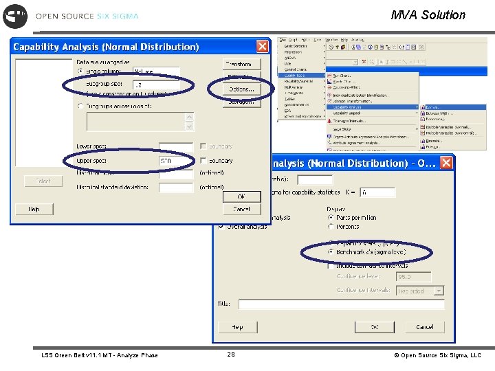The width and height of the screenshot is (495, 371).
Task: Expand the Capability Sixpack submenu
Action: pyautogui.click(x=373, y=113)
